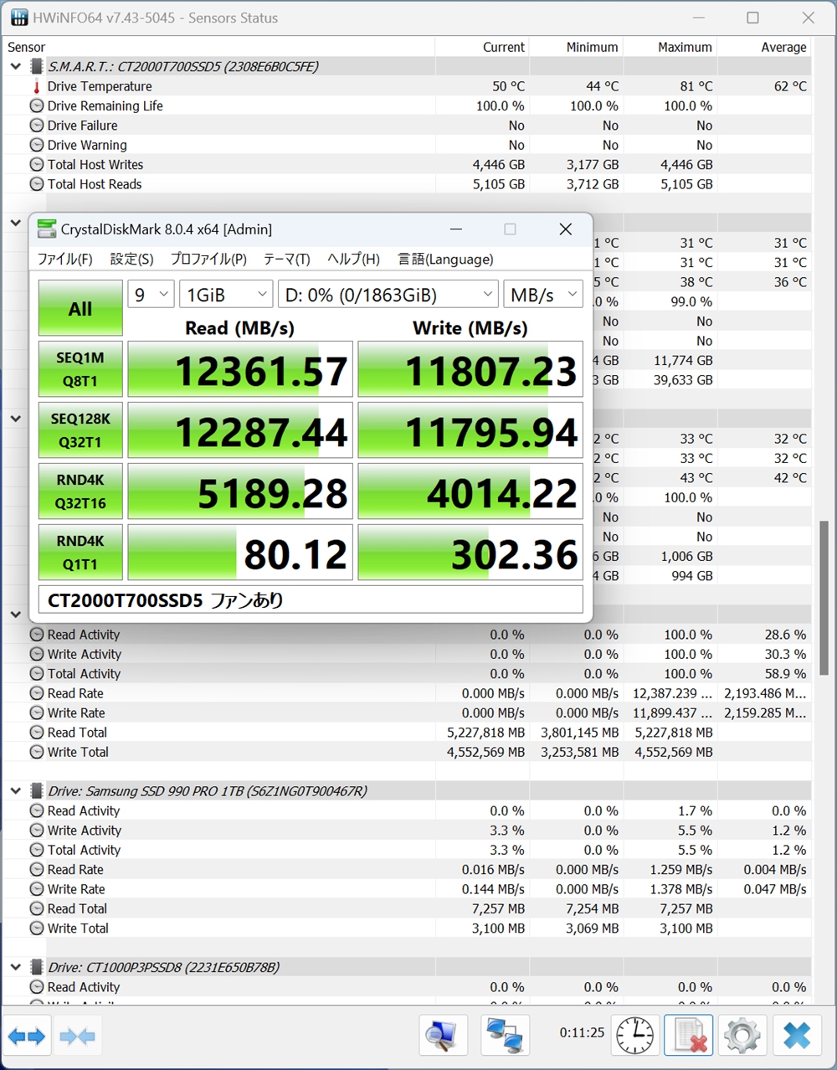Click the reset clock timer icon
This screenshot has height=1070, width=837.
[635, 1037]
